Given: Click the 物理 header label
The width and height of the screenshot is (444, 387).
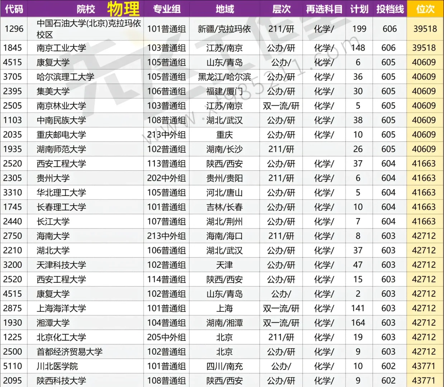Looking at the screenshot, I should [x=124, y=9].
